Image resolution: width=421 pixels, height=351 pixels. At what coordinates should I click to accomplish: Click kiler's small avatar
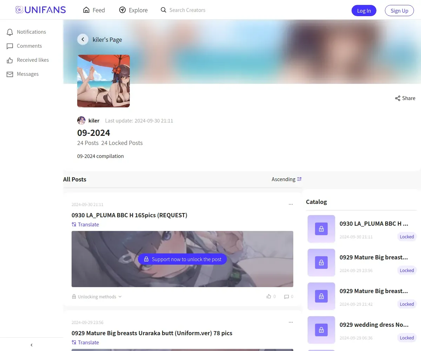[81, 120]
